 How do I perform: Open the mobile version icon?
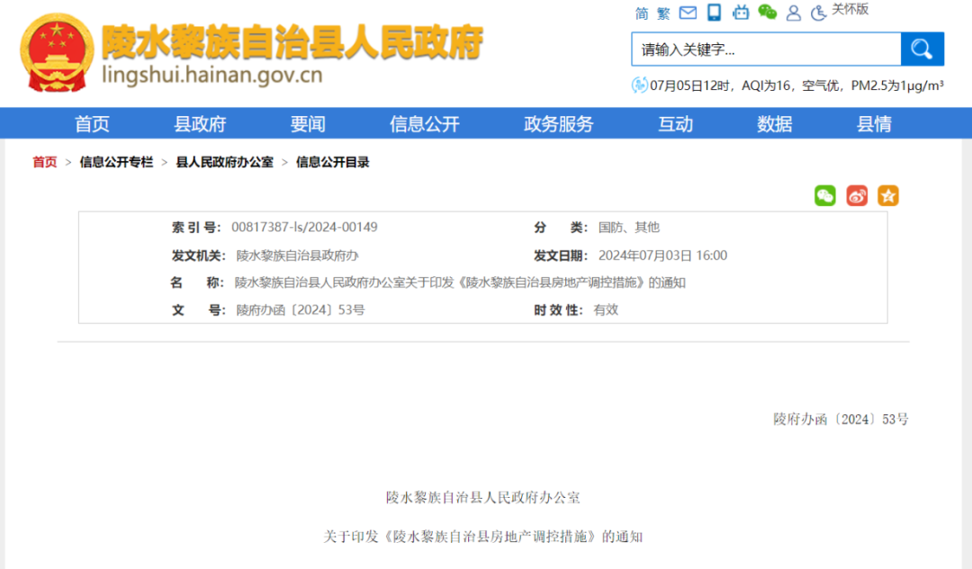[x=714, y=12]
